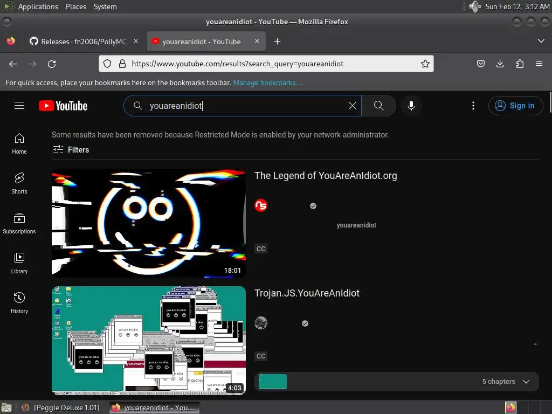Open the Applications menu
Viewport: 552px width, 414px height.
click(38, 6)
